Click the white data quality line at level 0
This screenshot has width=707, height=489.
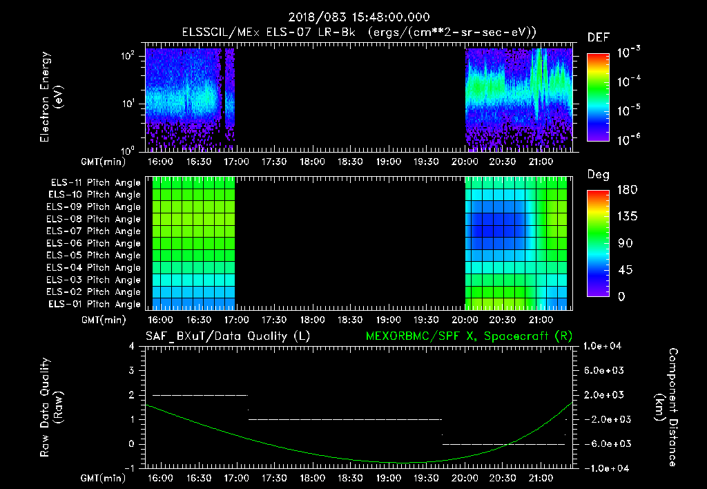[x=503, y=444]
